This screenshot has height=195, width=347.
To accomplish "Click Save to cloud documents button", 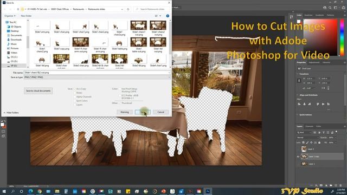I will click(x=38, y=90).
